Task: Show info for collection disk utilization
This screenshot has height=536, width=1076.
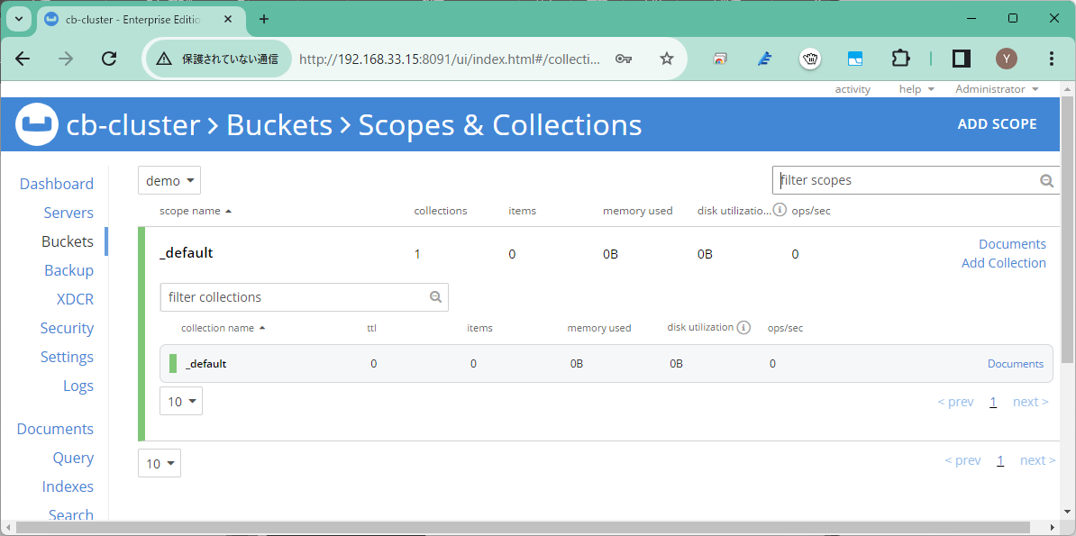Action: coord(743,327)
